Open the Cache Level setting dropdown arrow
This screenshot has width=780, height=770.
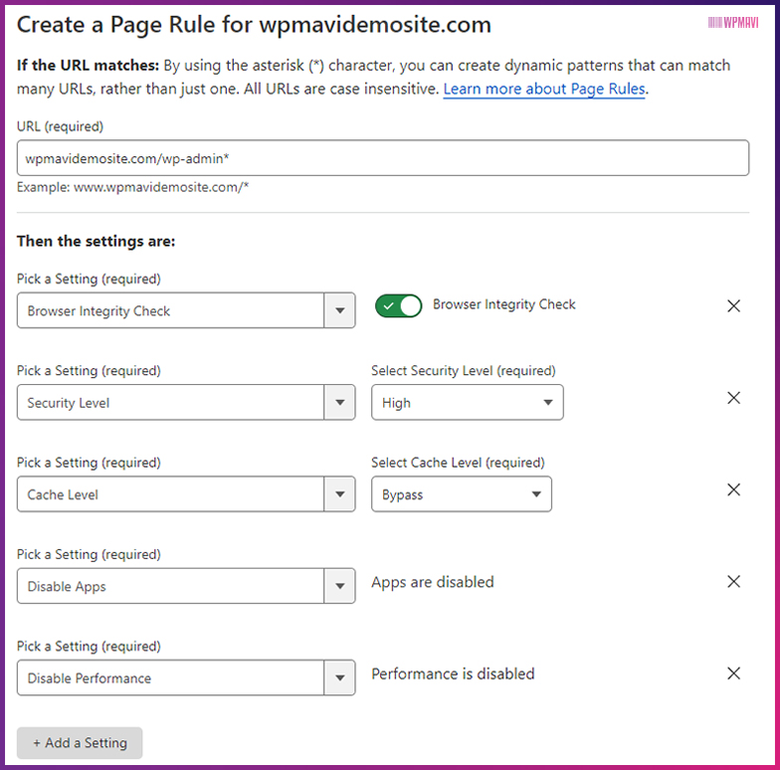340,493
